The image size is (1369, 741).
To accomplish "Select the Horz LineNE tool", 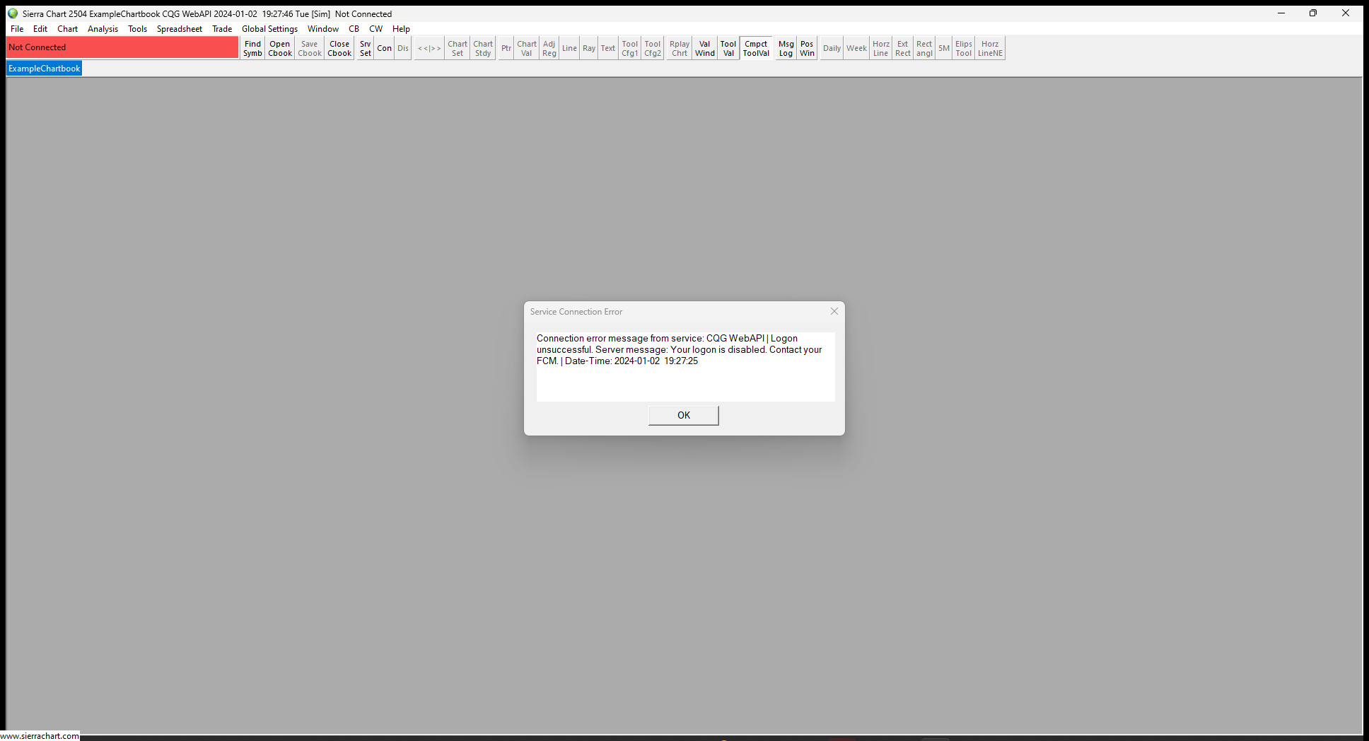I will [990, 48].
